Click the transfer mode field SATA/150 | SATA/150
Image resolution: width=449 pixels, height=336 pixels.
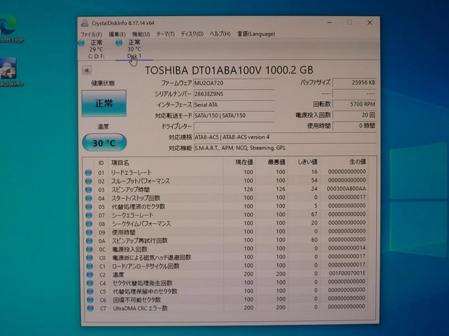[x=234, y=115]
